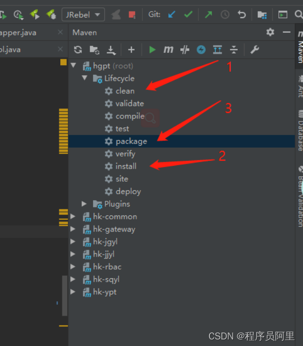Toggle Skip Tests mode icon
Viewport: 303px width, 346px height.
tap(184, 50)
